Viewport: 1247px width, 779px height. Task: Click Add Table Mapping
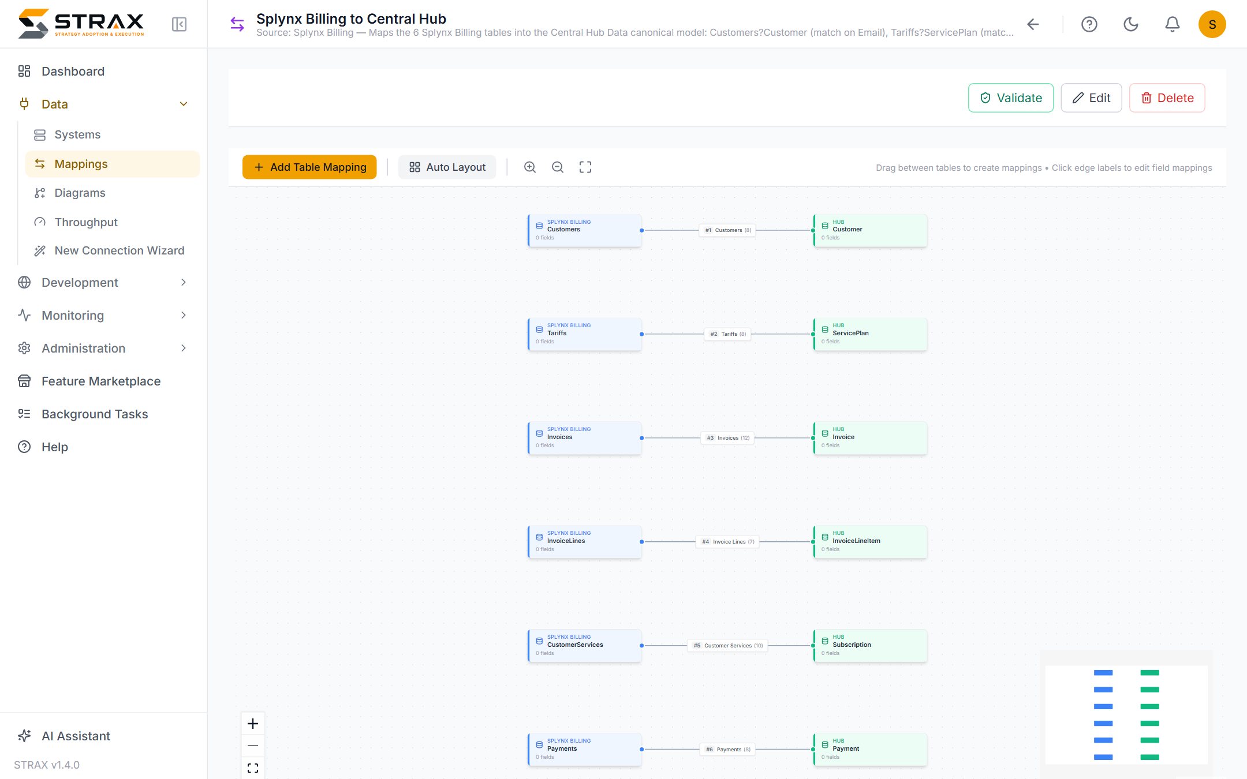tap(309, 167)
